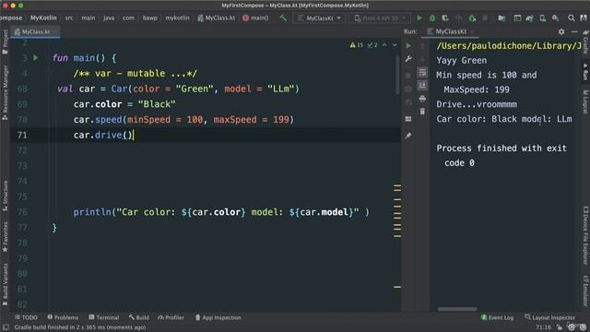Open the Event Log

tap(497, 317)
